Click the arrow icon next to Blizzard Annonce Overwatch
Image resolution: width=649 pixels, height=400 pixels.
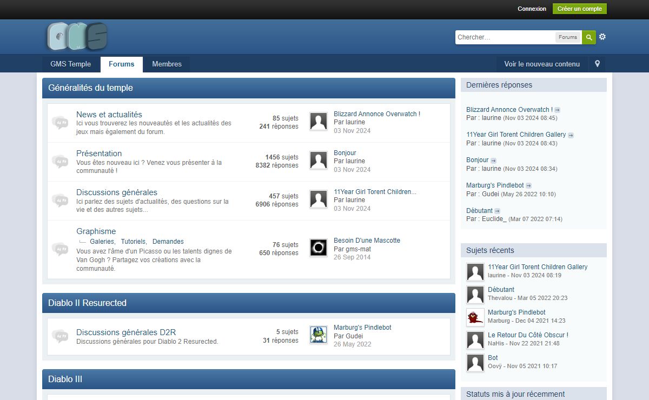pyautogui.click(x=558, y=110)
